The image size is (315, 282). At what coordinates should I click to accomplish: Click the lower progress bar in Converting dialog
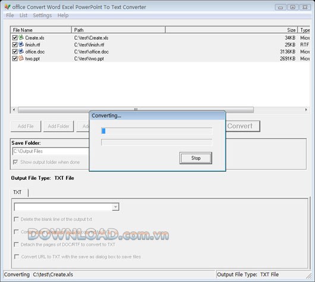pos(156,142)
